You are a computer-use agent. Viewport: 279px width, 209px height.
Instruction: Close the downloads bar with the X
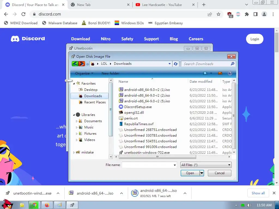(274, 193)
